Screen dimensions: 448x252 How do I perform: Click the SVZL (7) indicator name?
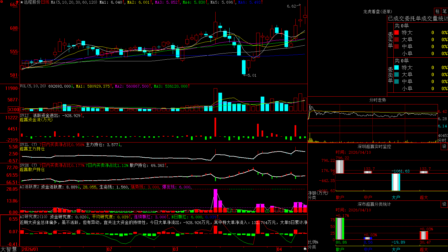click(28, 145)
